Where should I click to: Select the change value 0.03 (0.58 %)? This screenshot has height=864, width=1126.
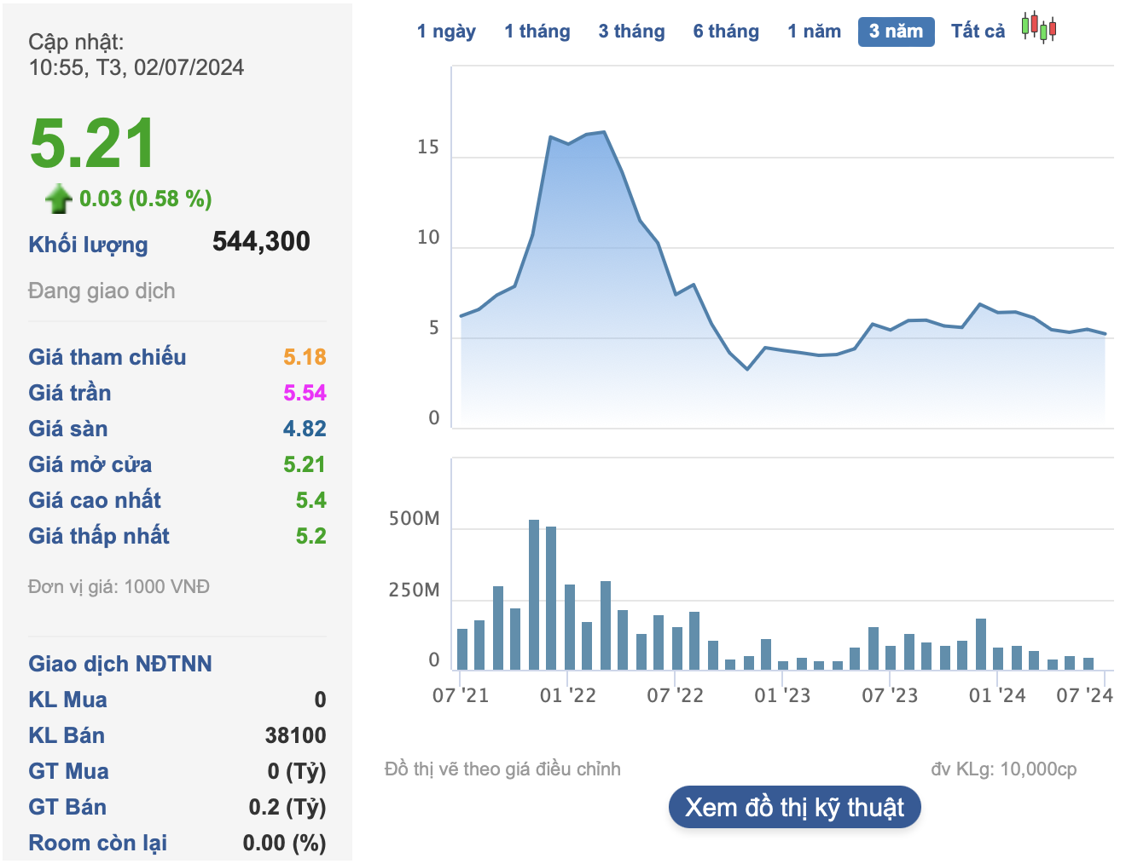[x=145, y=199]
